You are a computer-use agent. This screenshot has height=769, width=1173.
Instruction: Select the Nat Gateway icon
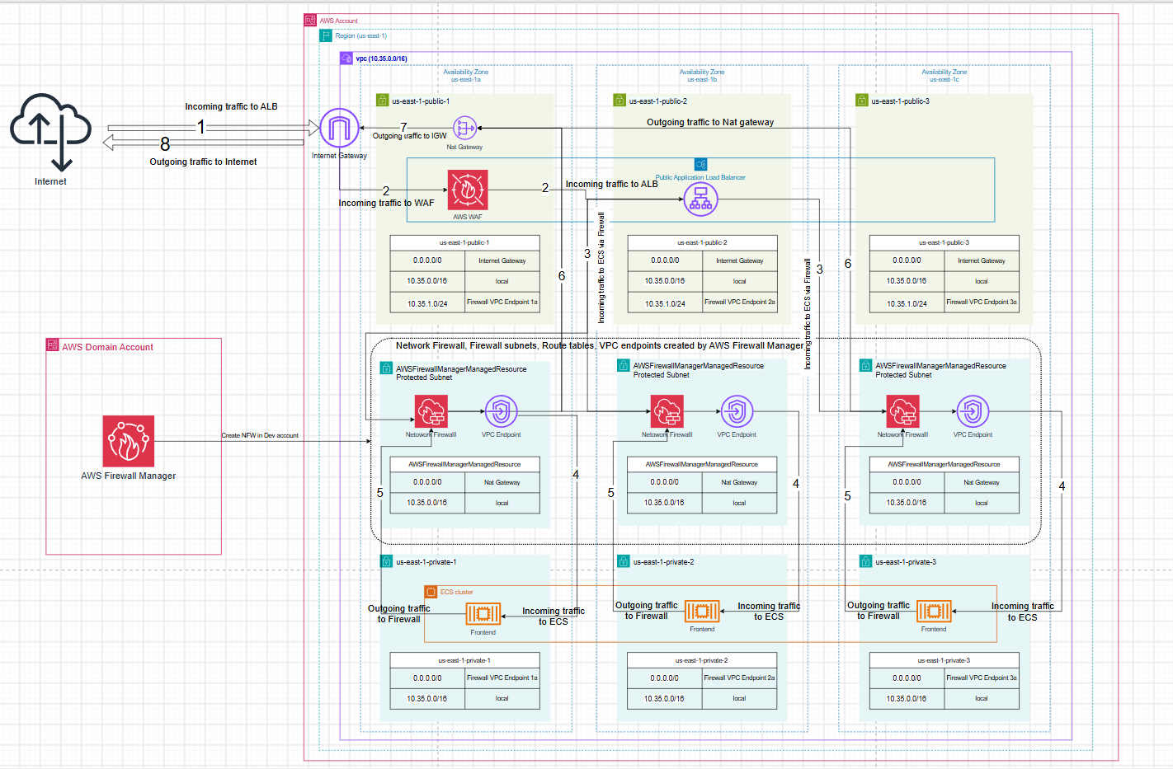464,129
